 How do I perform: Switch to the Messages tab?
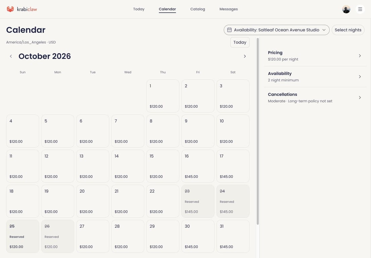coord(228,9)
